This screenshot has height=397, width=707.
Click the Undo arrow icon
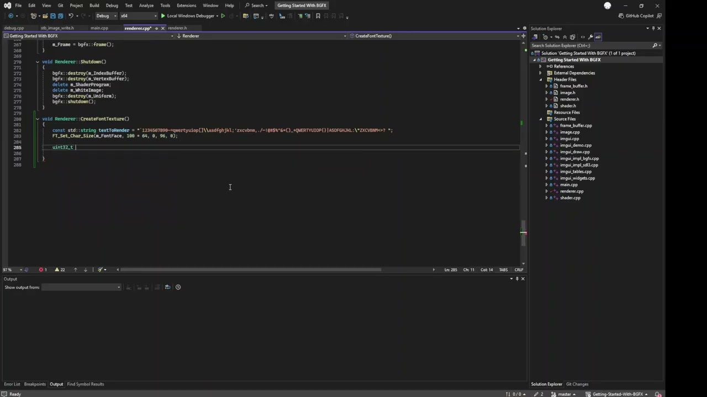[x=71, y=16]
